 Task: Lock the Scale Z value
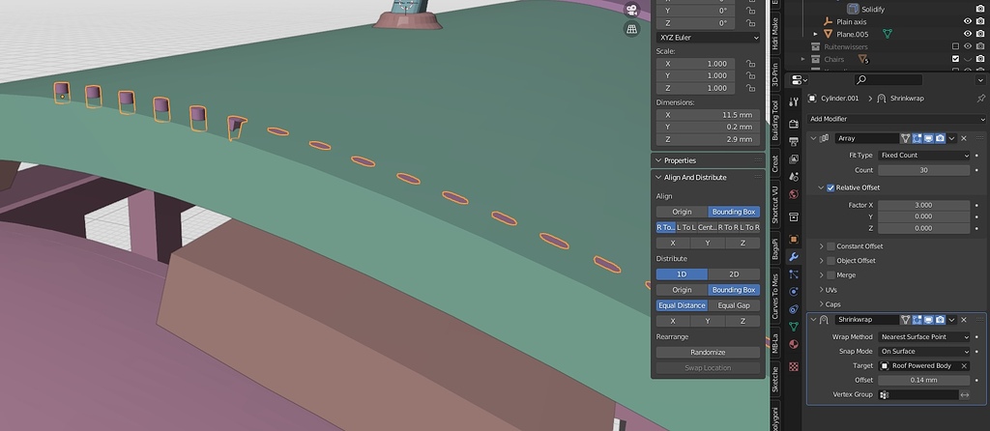pyautogui.click(x=750, y=88)
